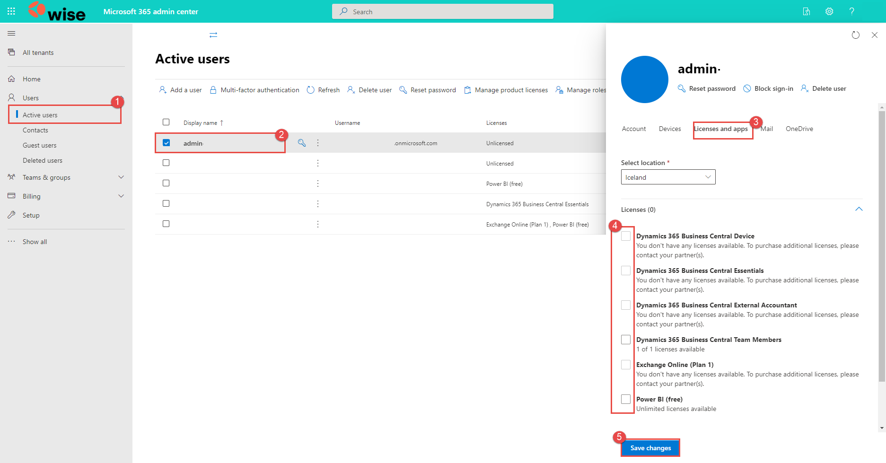Click the swap arrows icon above heading
The height and width of the screenshot is (463, 886).
coord(213,35)
